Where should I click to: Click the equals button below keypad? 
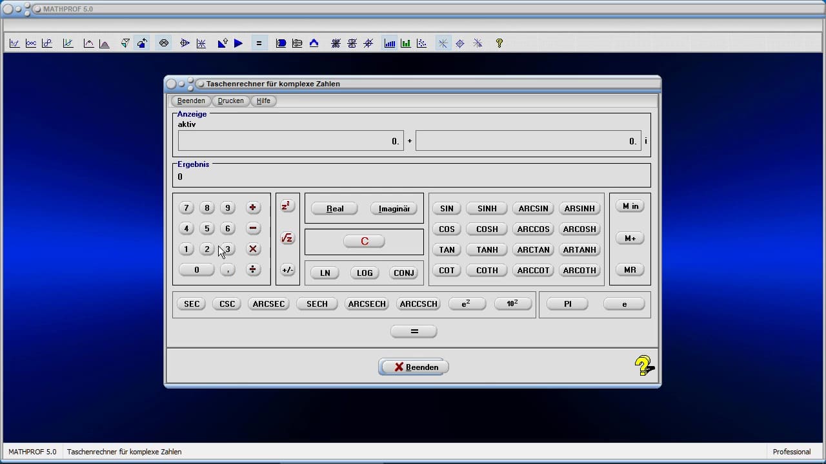click(414, 331)
